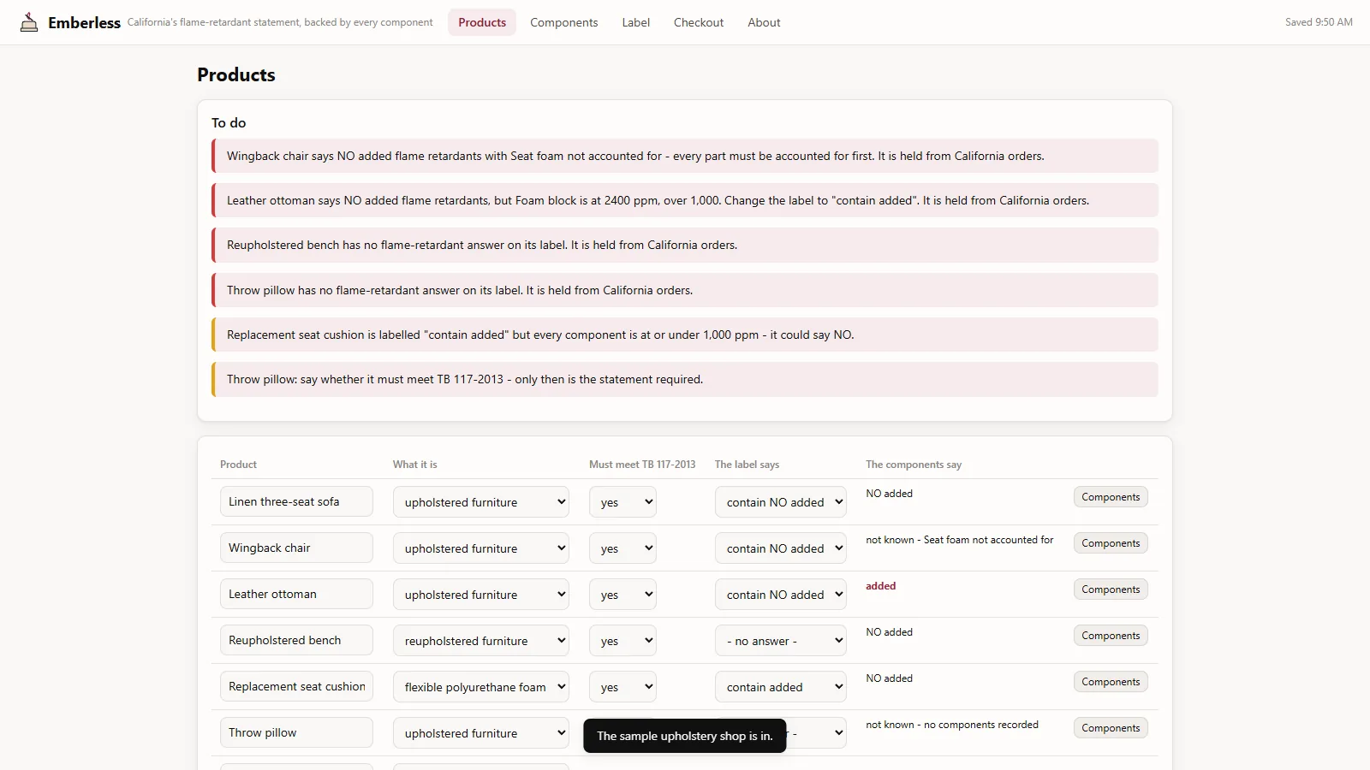
Task: Expand Reupholstered bench 'no answer' label dropdown
Action: (781, 641)
